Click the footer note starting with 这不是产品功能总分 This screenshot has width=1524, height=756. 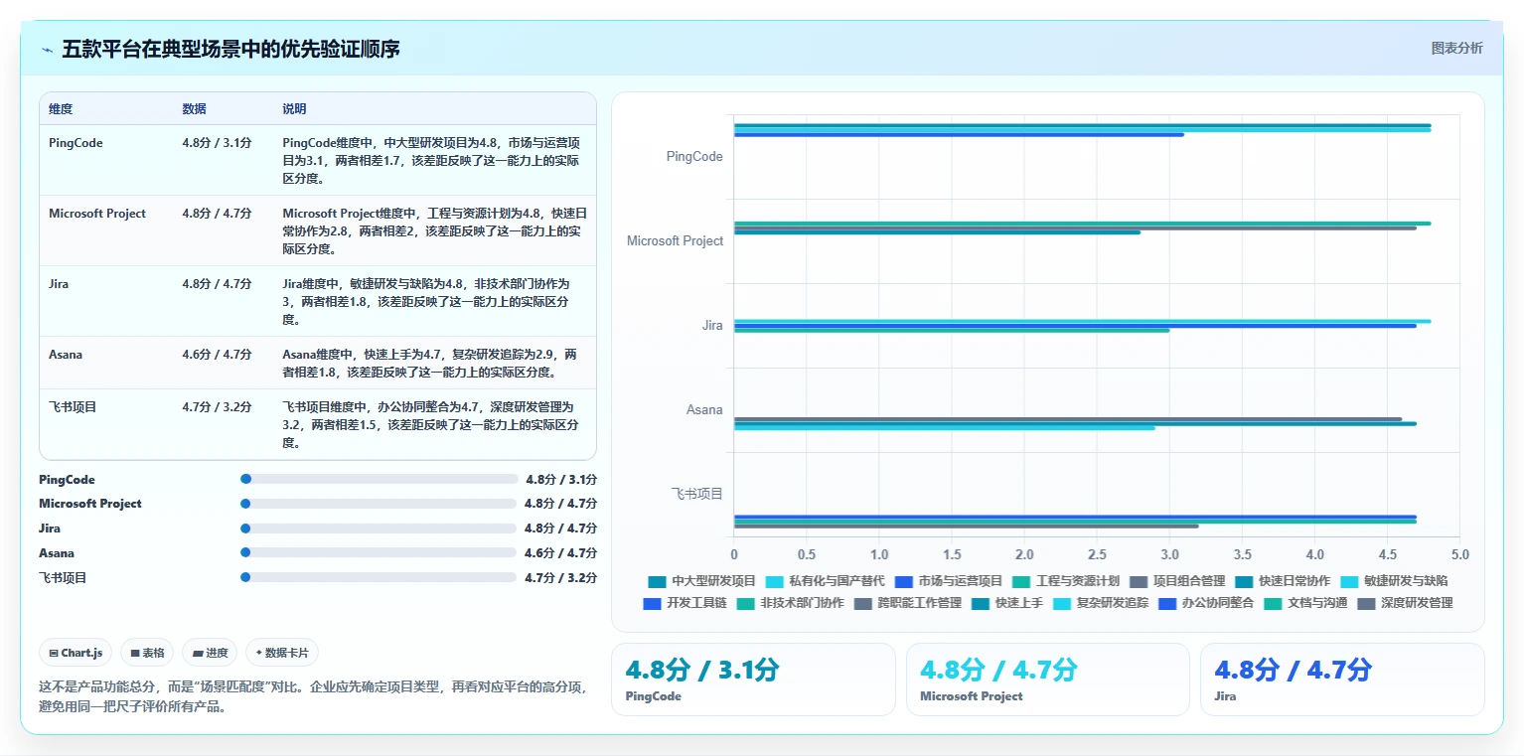(313, 696)
